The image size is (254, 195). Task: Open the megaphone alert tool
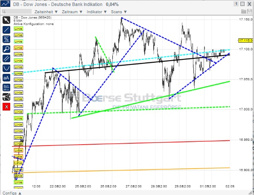6,97
